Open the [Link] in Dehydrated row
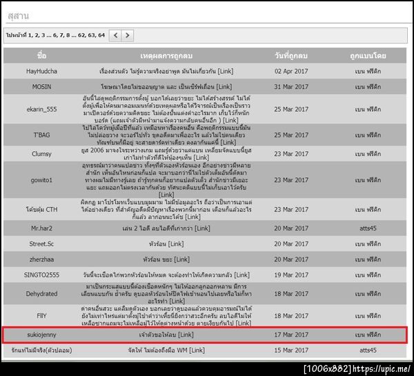Image resolution: width=414 pixels, height=376 pixels. [177, 301]
